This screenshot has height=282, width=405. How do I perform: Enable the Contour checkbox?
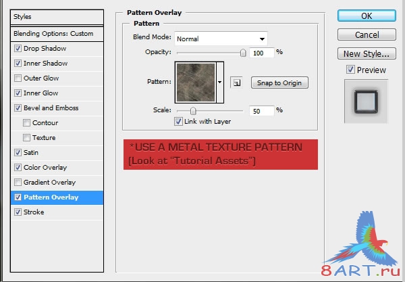(x=26, y=122)
